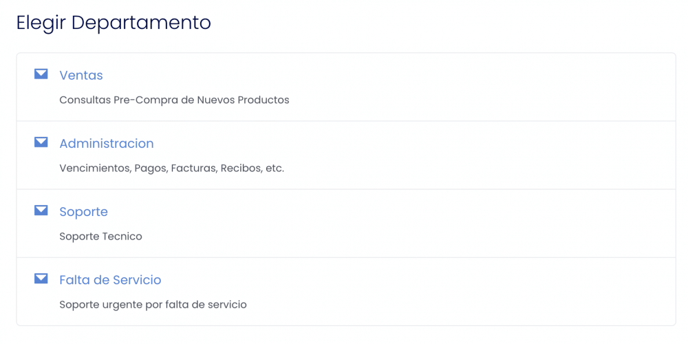The height and width of the screenshot is (344, 688).
Task: Select the envelope icon next to Administracion
Action: point(41,142)
